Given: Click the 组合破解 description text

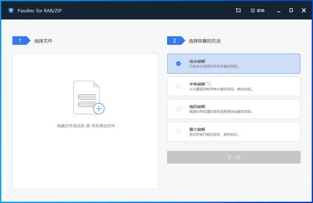Looking at the screenshot, I should (214, 66).
